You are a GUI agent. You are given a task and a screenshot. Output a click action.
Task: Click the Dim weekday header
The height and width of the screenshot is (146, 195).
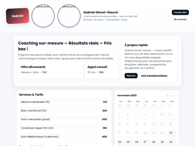click(x=172, y=101)
